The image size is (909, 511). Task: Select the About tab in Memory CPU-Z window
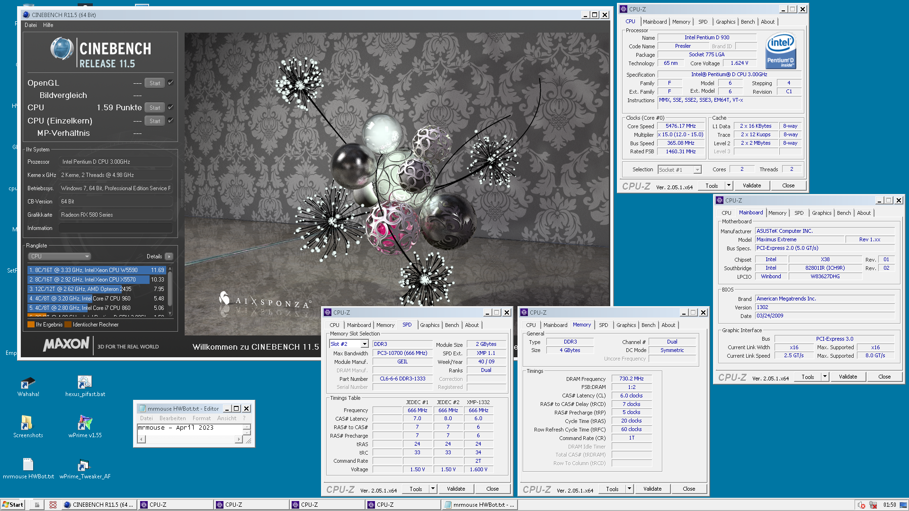(668, 325)
